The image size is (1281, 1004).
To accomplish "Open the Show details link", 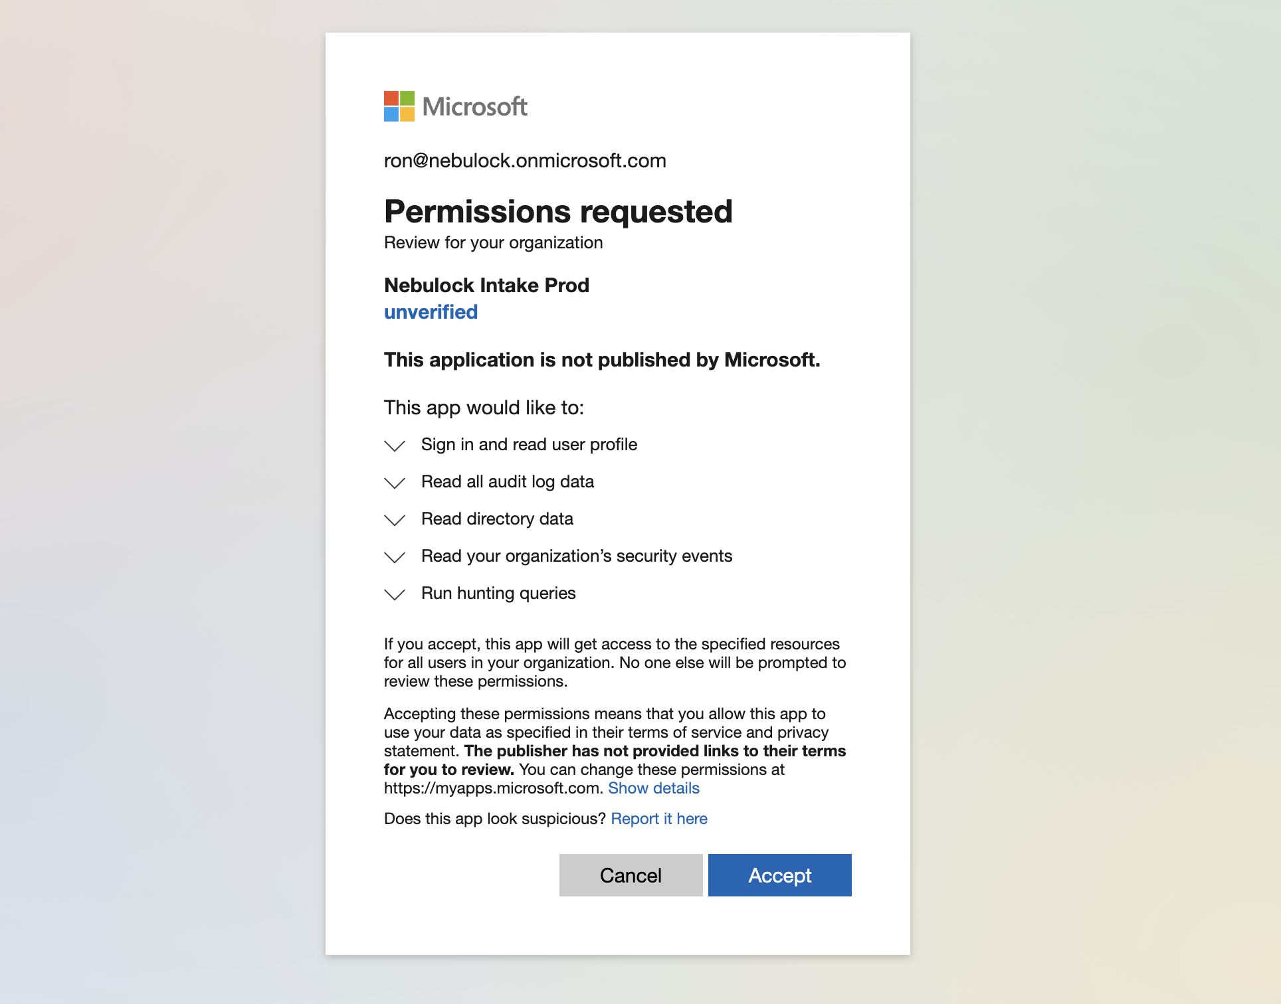I will tap(654, 788).
